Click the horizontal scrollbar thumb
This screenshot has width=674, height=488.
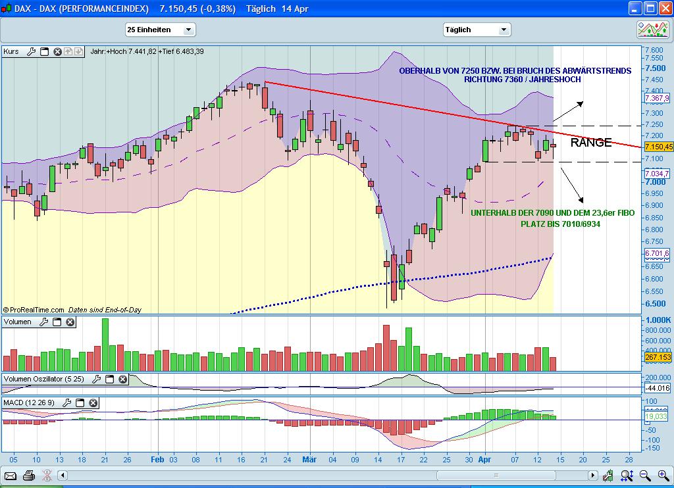pos(496,476)
